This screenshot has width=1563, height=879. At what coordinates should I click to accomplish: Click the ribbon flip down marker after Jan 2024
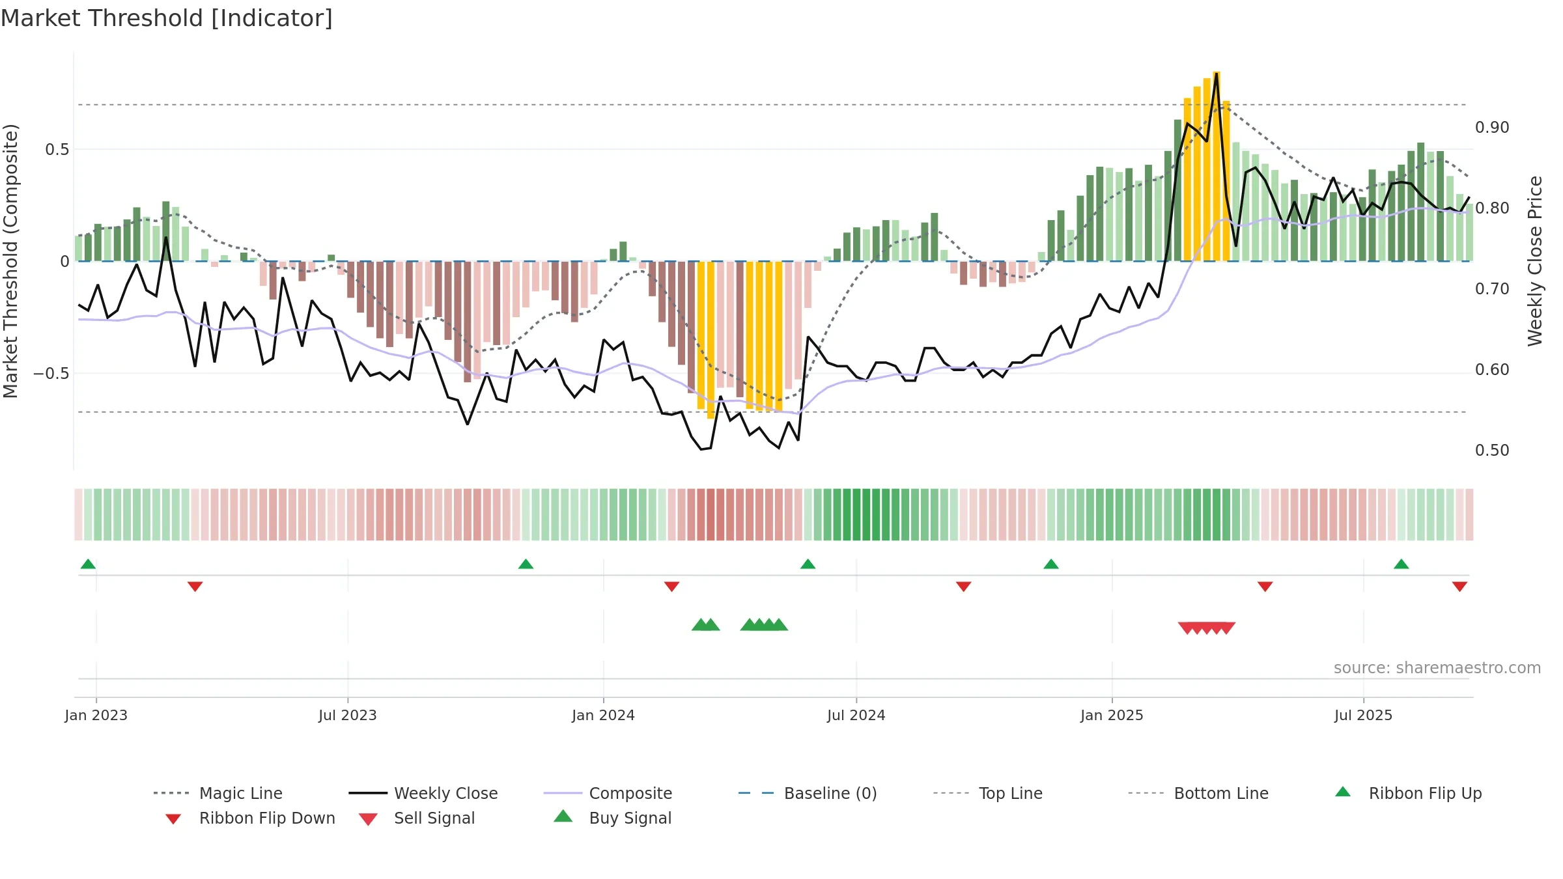point(671,587)
